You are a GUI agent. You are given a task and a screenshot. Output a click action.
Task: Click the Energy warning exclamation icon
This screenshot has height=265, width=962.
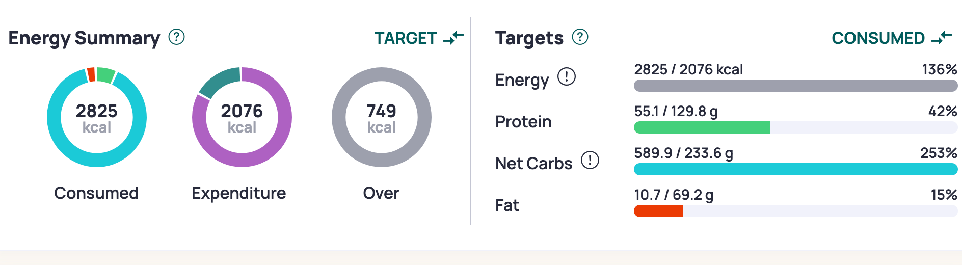566,77
